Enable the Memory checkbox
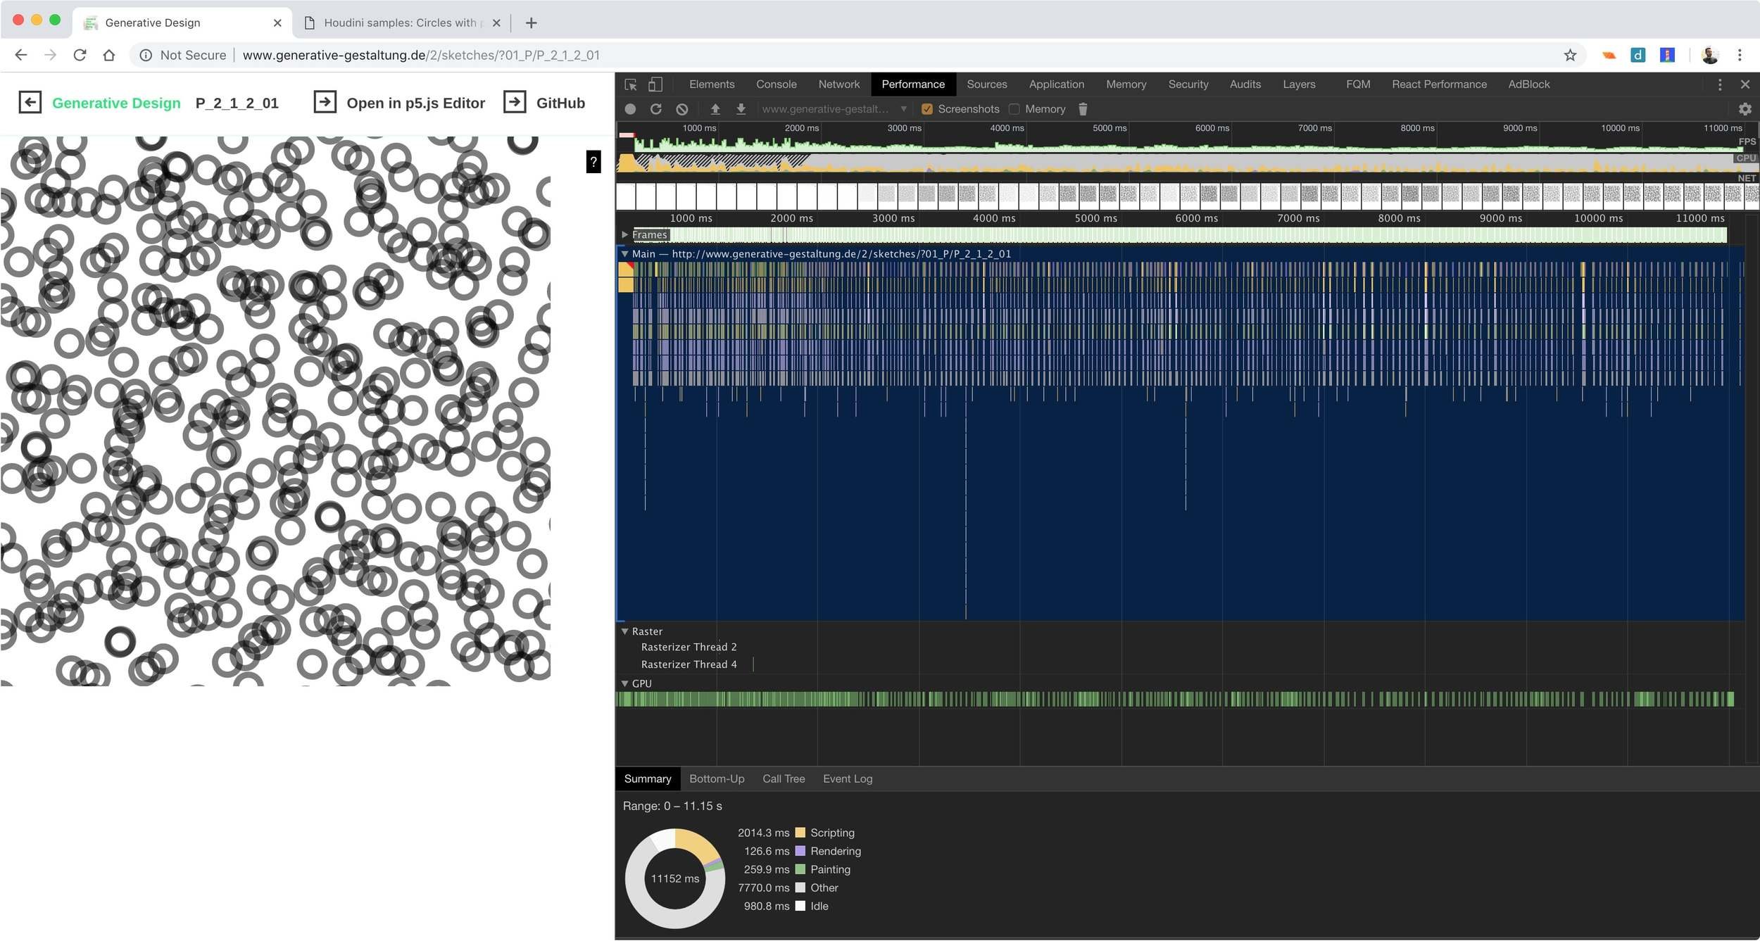 [x=1014, y=109]
